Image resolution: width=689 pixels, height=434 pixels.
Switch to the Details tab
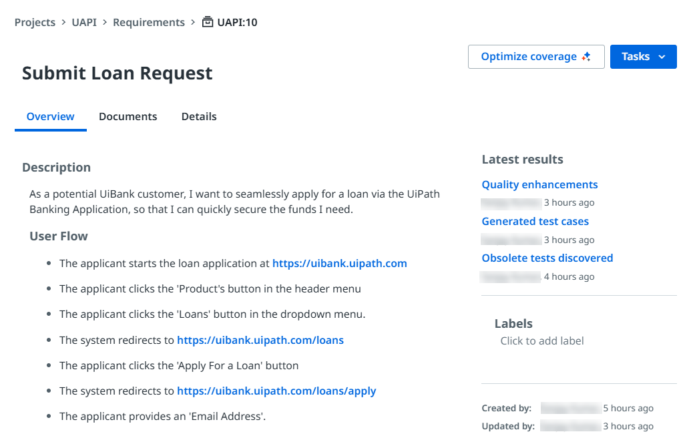pos(198,116)
